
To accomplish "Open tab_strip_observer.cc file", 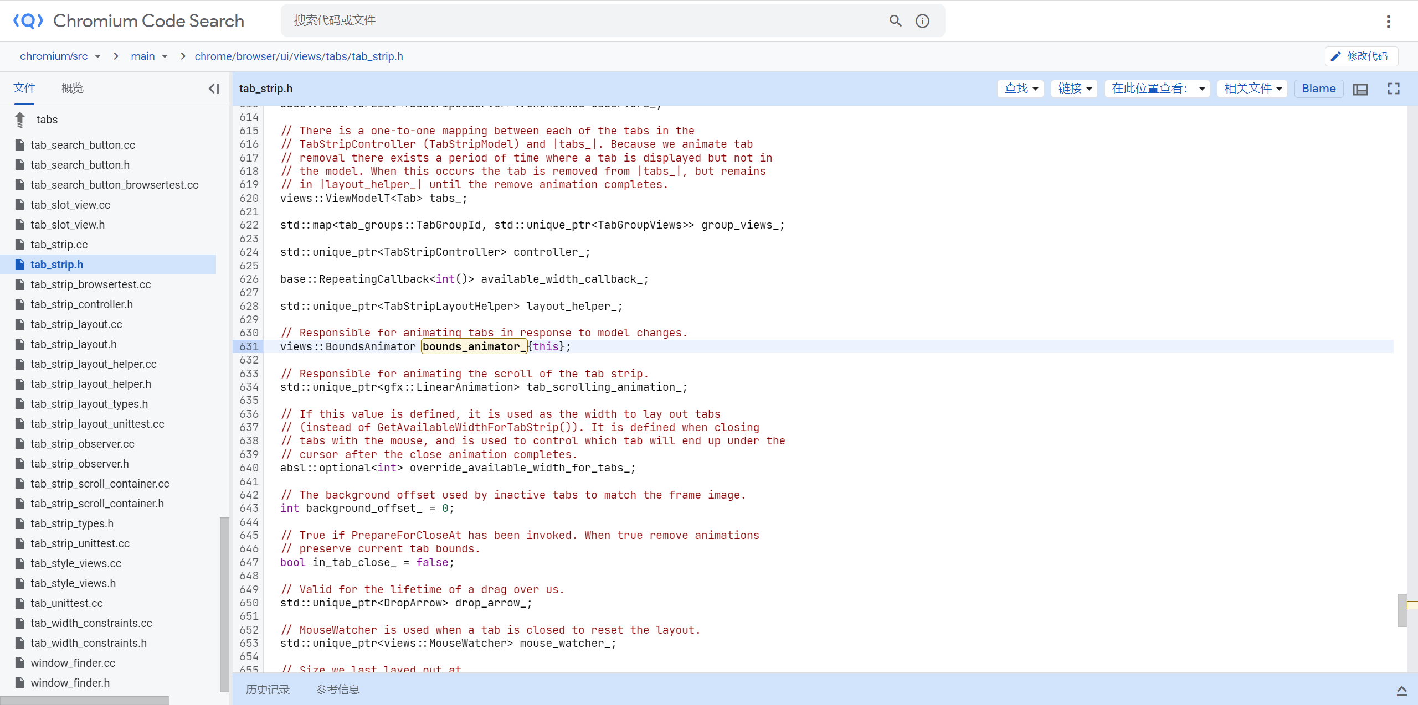I will [x=82, y=444].
